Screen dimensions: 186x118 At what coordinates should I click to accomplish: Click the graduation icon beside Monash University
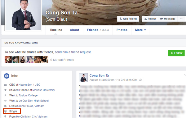(5, 90)
